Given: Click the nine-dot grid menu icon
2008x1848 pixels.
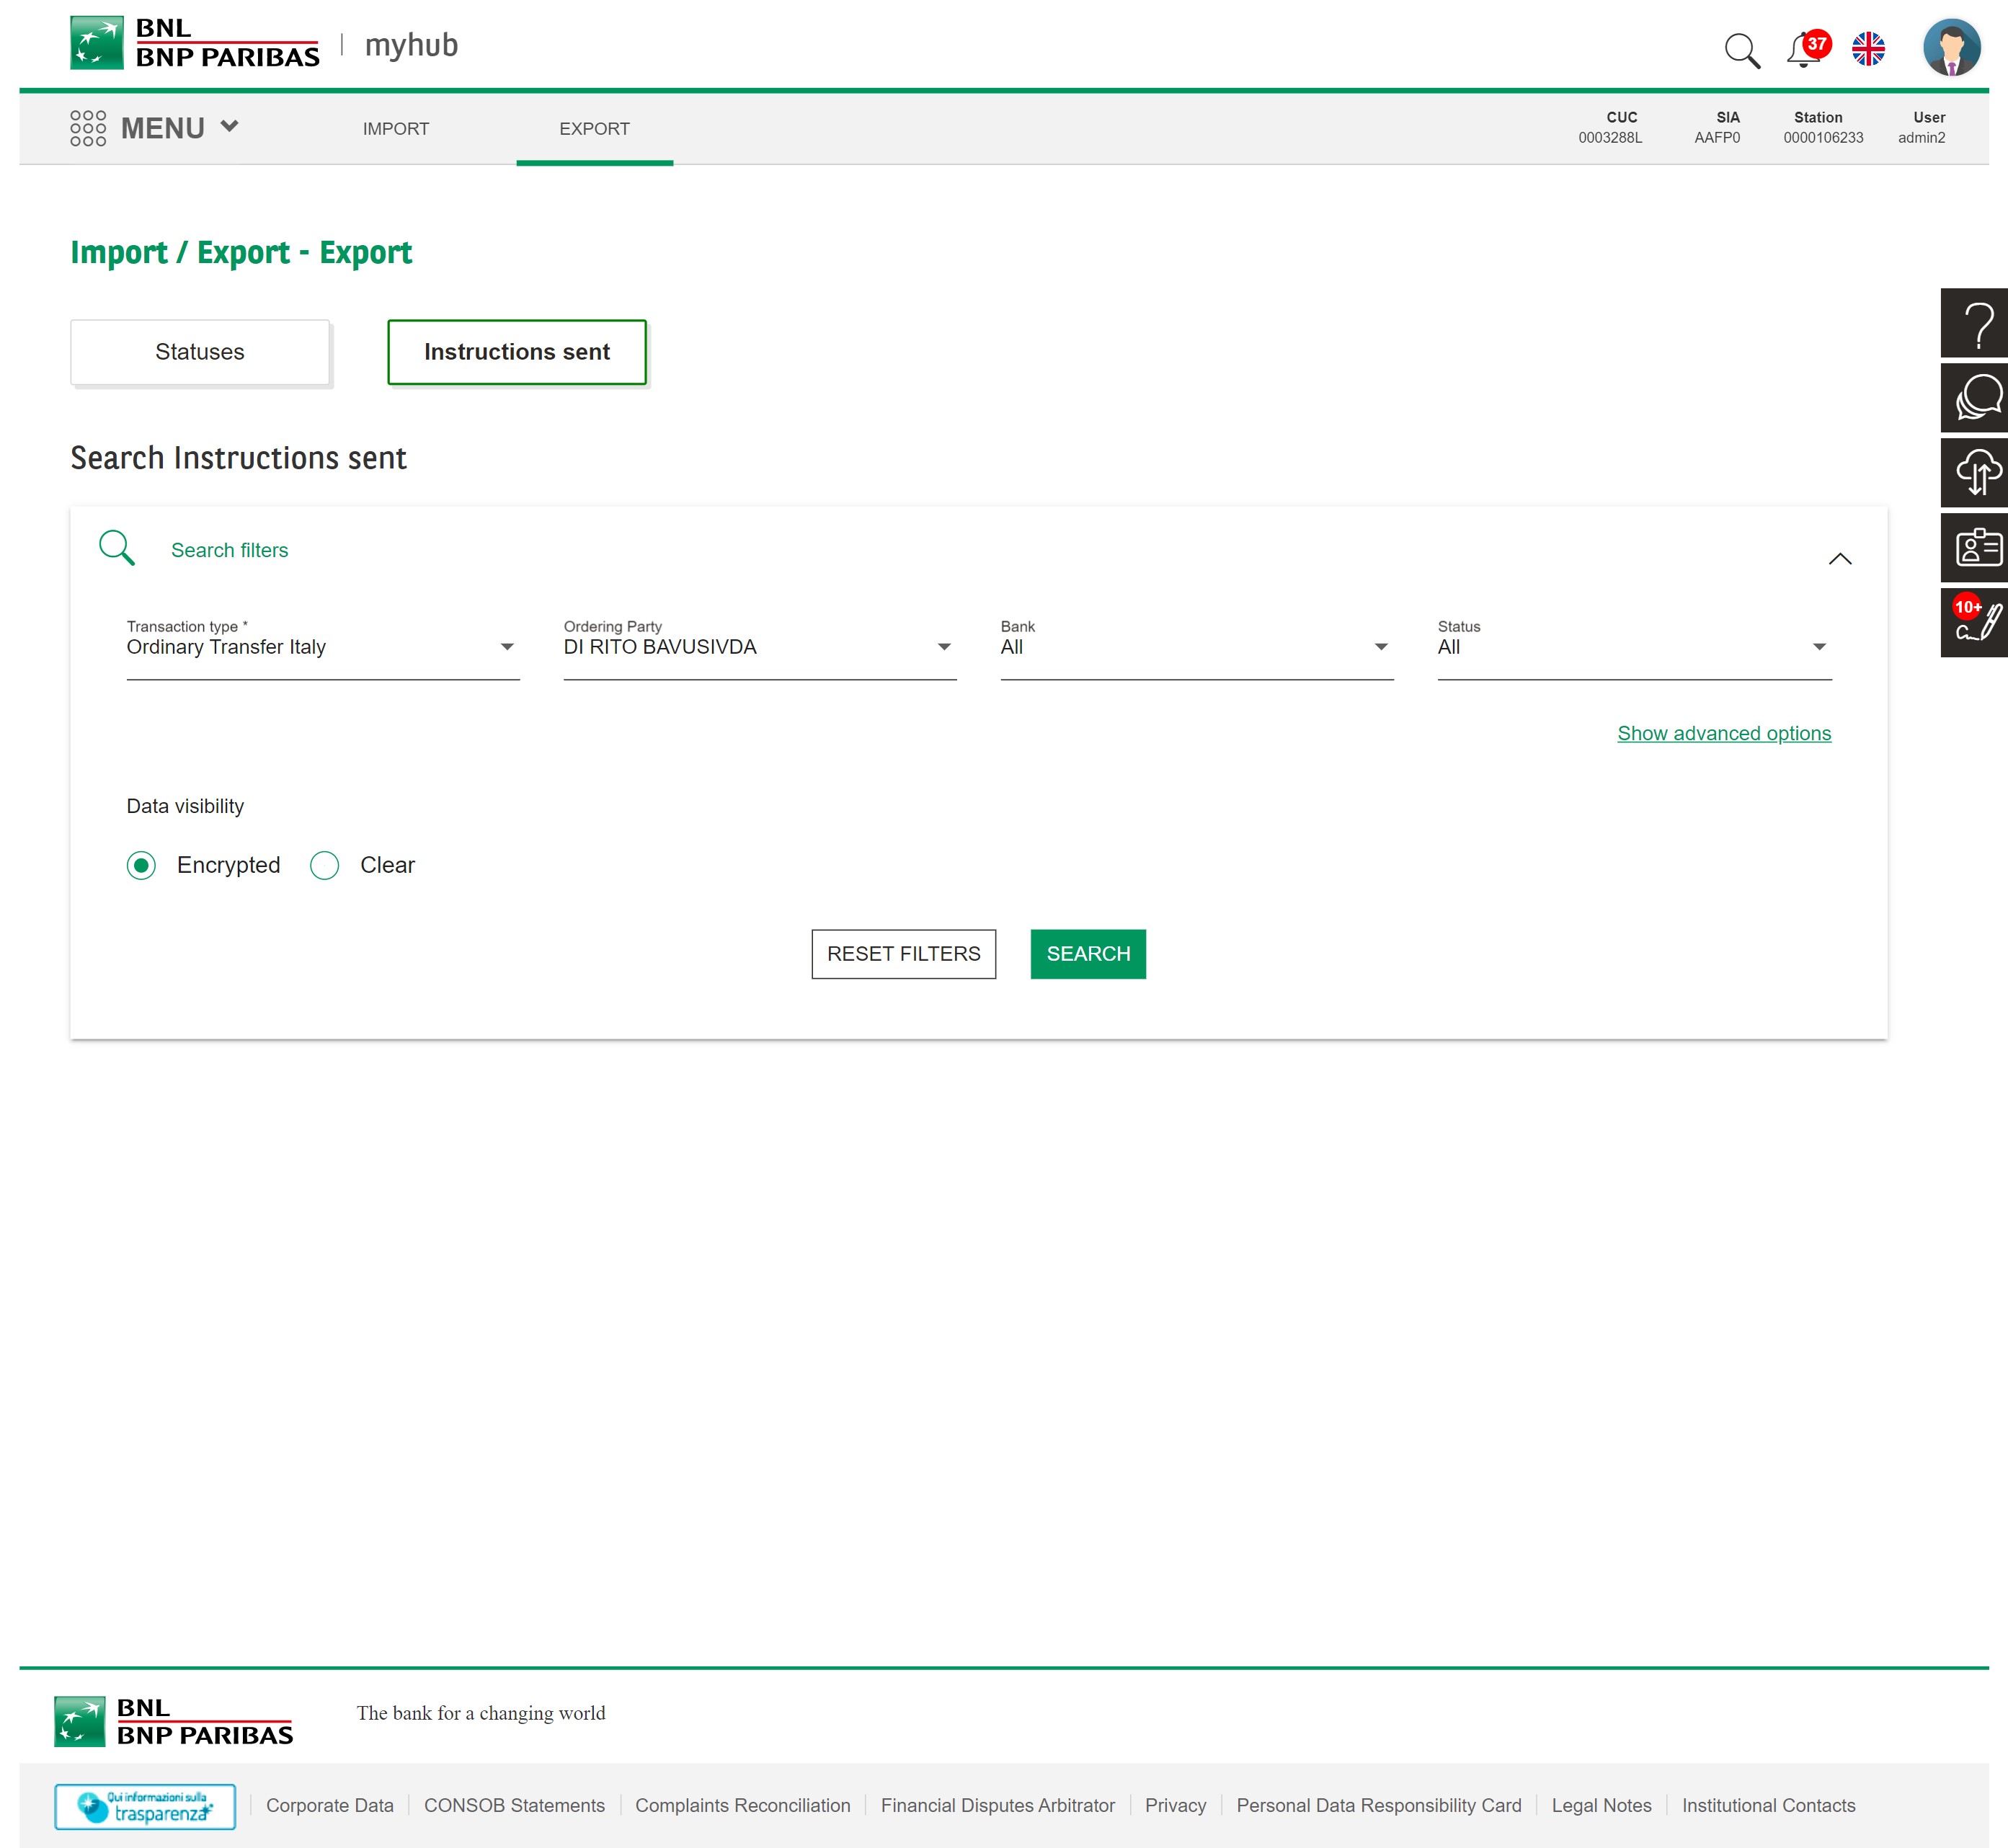Looking at the screenshot, I should point(88,128).
